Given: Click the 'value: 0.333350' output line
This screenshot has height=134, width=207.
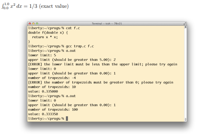Looking at the screenshot, I should click(43, 114).
